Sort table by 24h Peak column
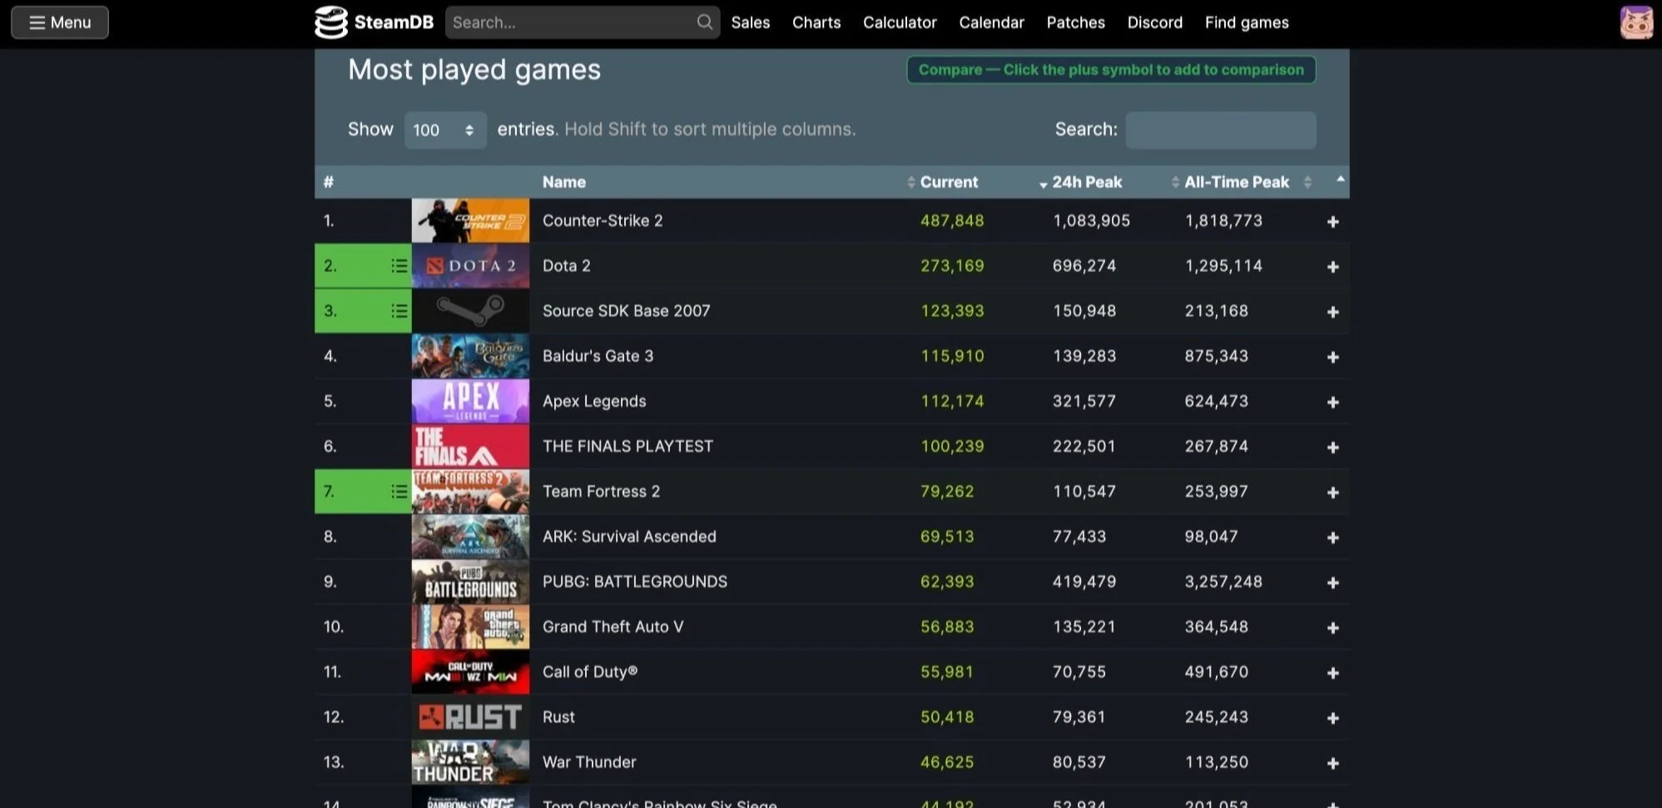 [1086, 182]
